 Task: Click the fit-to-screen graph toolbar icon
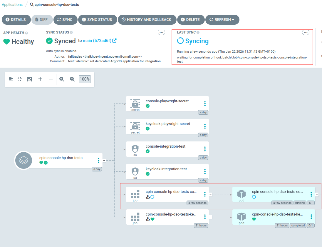29,79
